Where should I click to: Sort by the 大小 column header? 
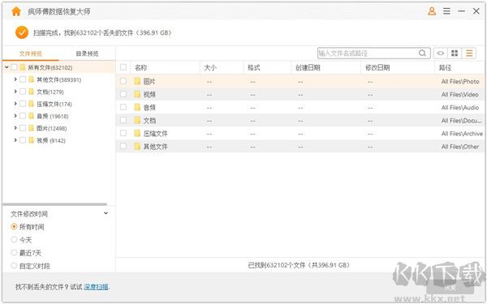click(210, 67)
